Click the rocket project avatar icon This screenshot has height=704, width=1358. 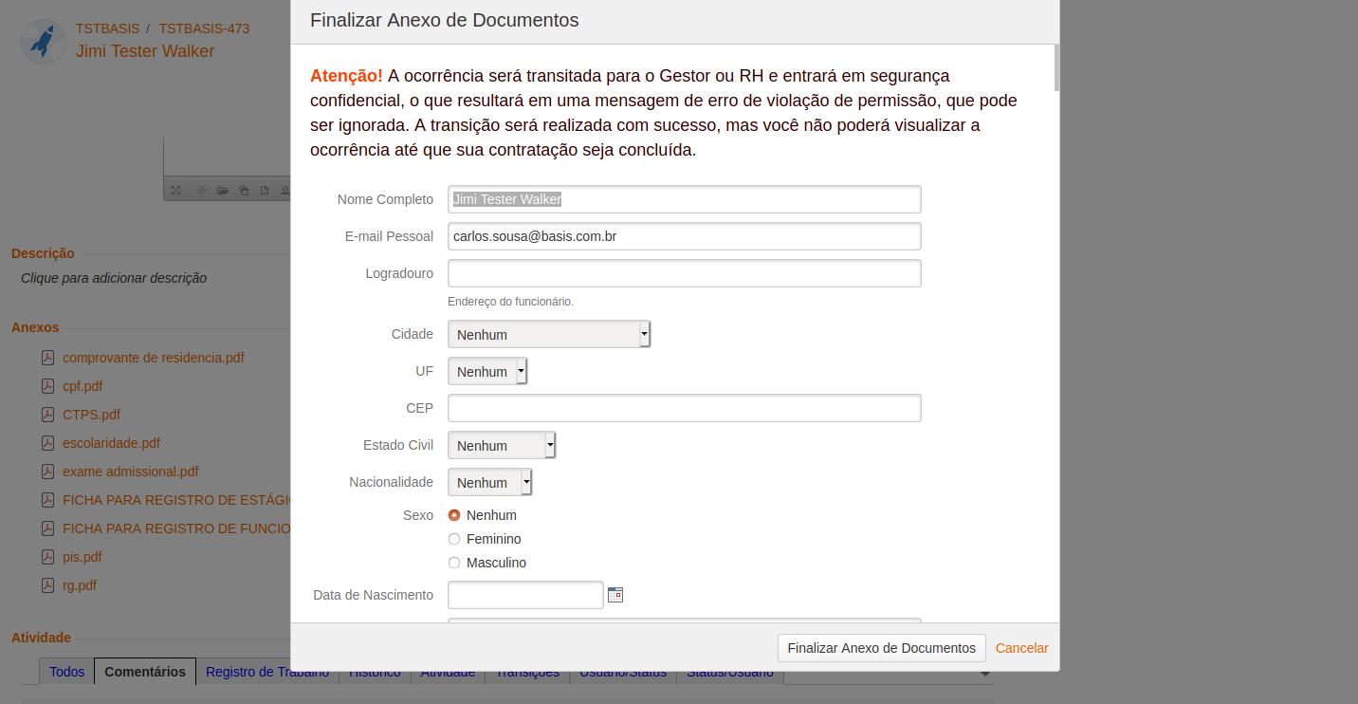43,42
